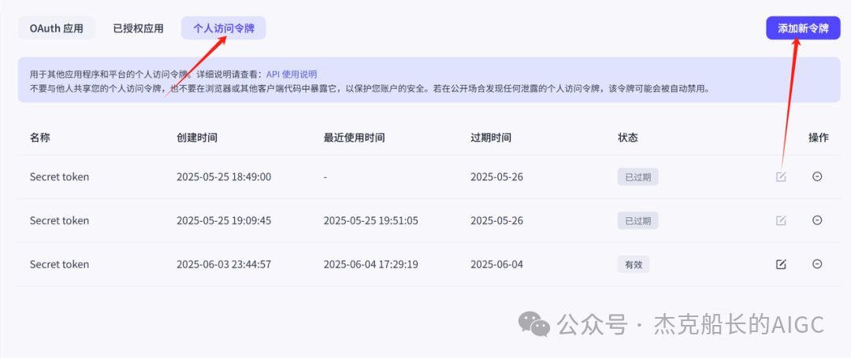Click the 最近使用时间 column header
The height and width of the screenshot is (358, 851).
(354, 138)
